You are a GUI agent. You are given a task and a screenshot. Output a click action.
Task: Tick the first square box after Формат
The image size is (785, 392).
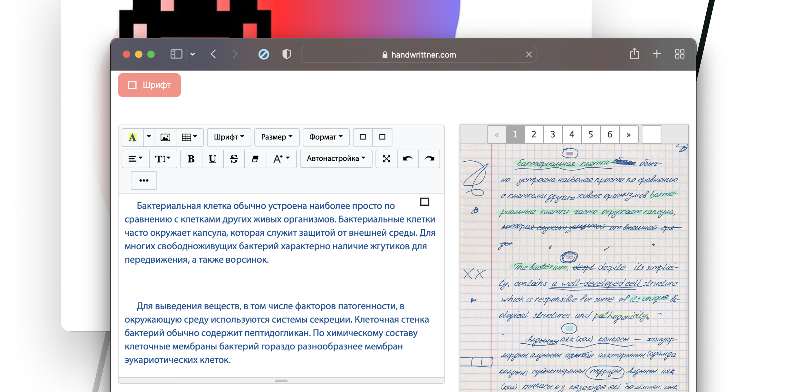tap(363, 137)
